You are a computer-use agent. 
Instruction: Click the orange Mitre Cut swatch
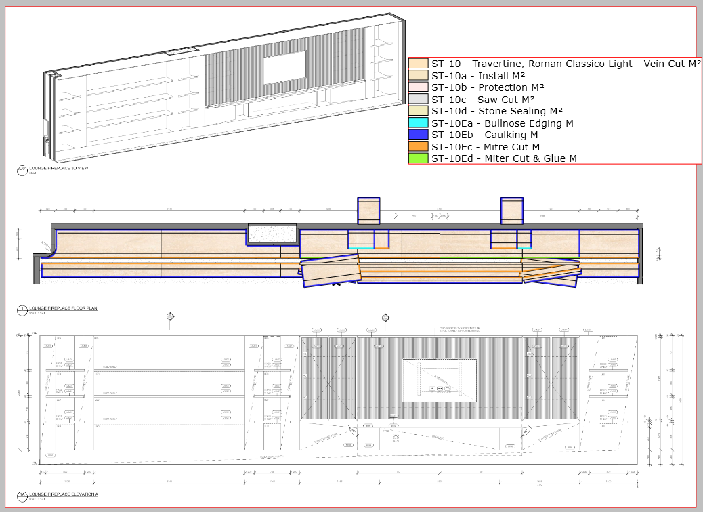tap(419, 147)
